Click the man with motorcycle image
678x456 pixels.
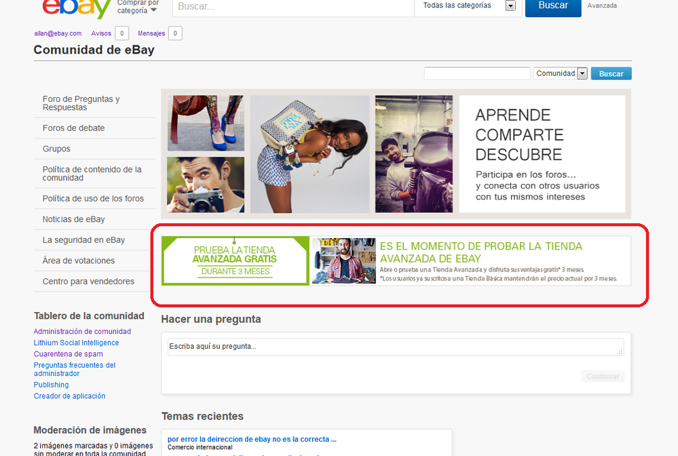pyautogui.click(x=414, y=154)
